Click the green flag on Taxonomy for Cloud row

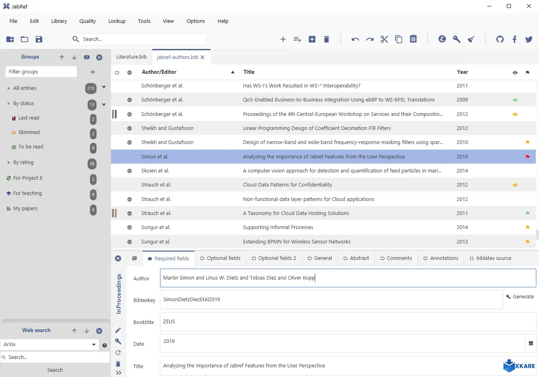click(x=527, y=213)
